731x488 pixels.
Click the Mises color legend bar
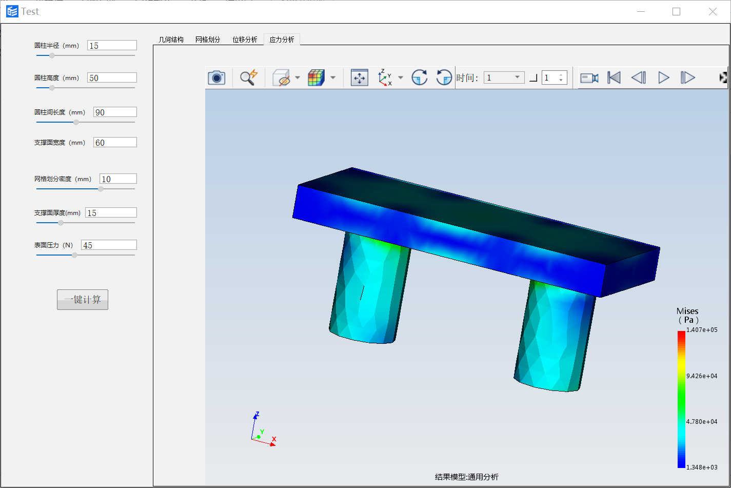681,399
